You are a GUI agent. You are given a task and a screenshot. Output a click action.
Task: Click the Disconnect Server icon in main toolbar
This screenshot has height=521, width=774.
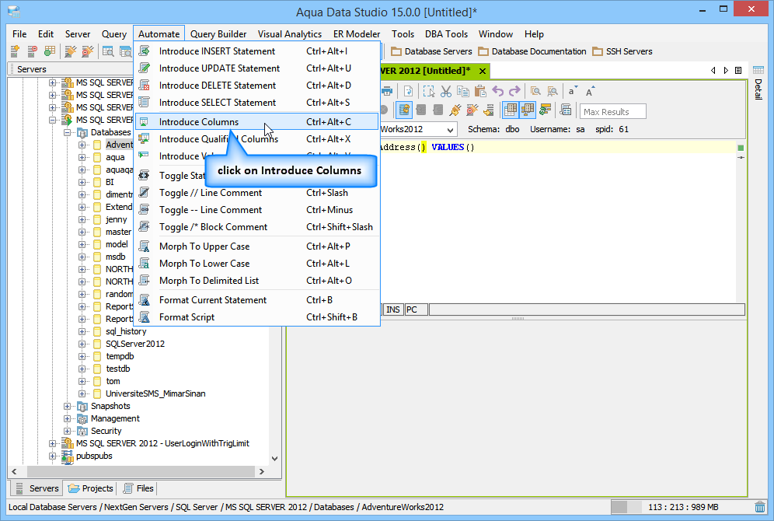pos(88,51)
